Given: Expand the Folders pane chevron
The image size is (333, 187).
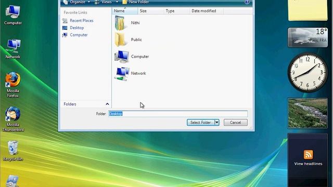Looking at the screenshot, I should [x=107, y=104].
